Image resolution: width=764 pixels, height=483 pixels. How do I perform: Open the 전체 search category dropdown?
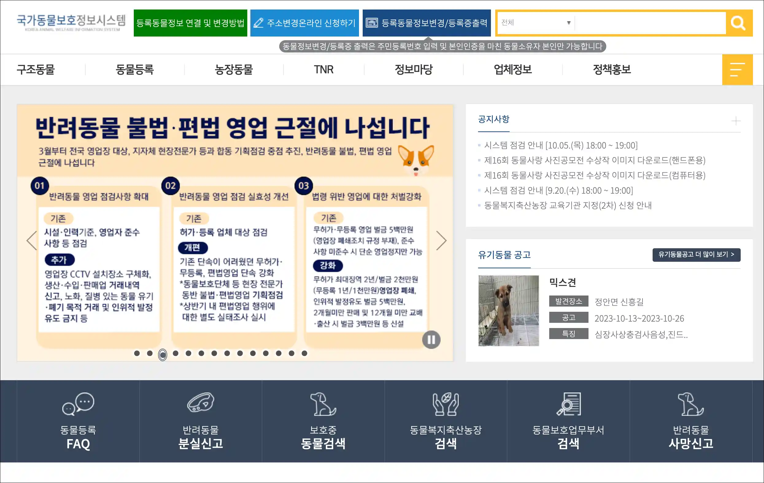click(536, 23)
